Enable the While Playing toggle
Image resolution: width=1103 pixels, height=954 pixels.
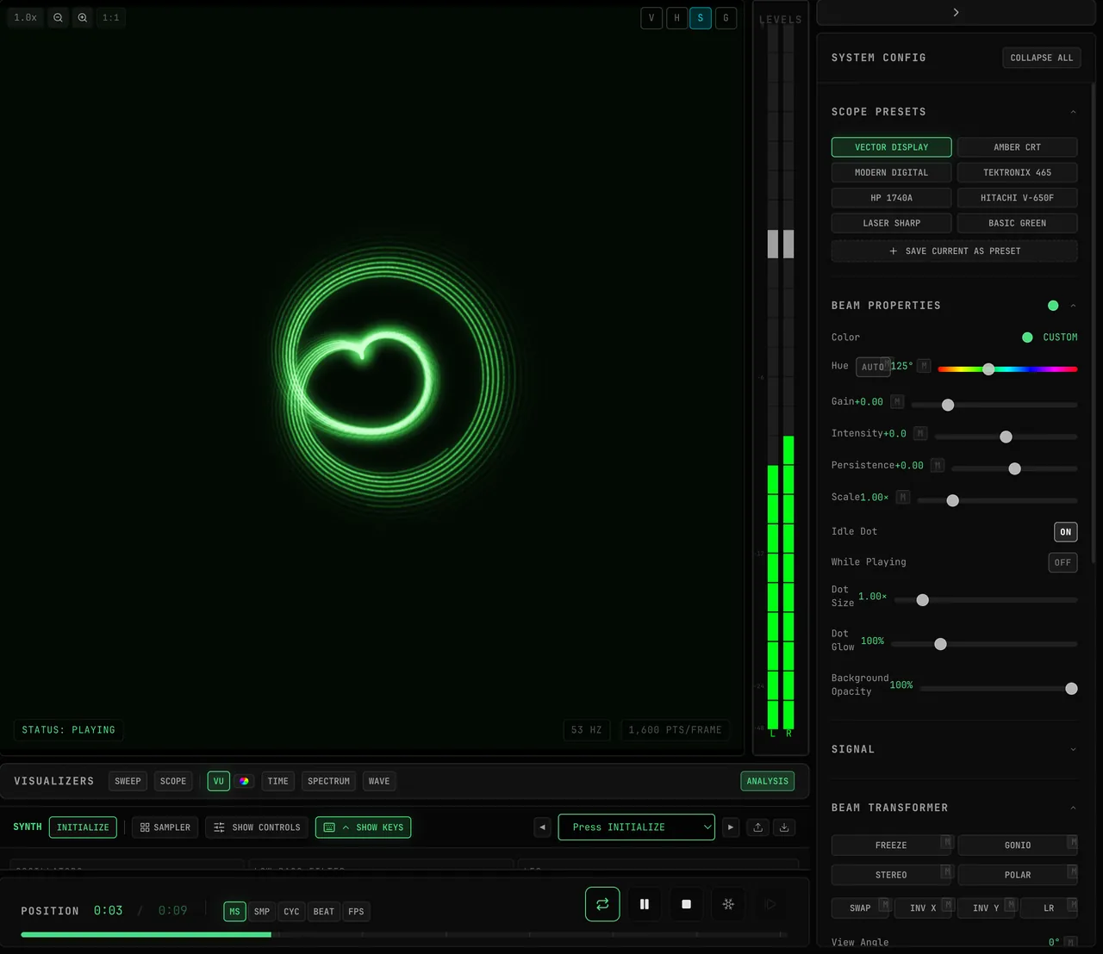(x=1062, y=562)
